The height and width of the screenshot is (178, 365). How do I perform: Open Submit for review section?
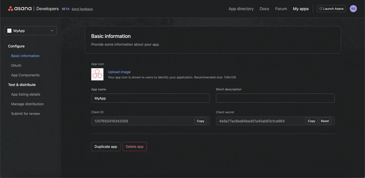tap(25, 114)
